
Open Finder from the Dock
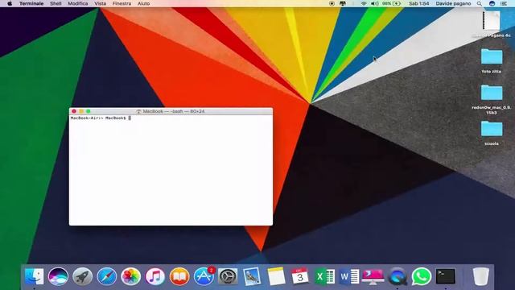point(34,276)
